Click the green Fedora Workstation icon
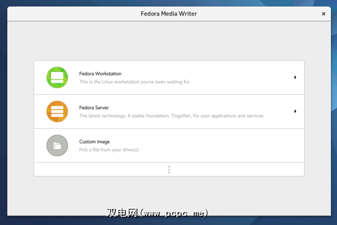The image size is (337, 225). [57, 78]
